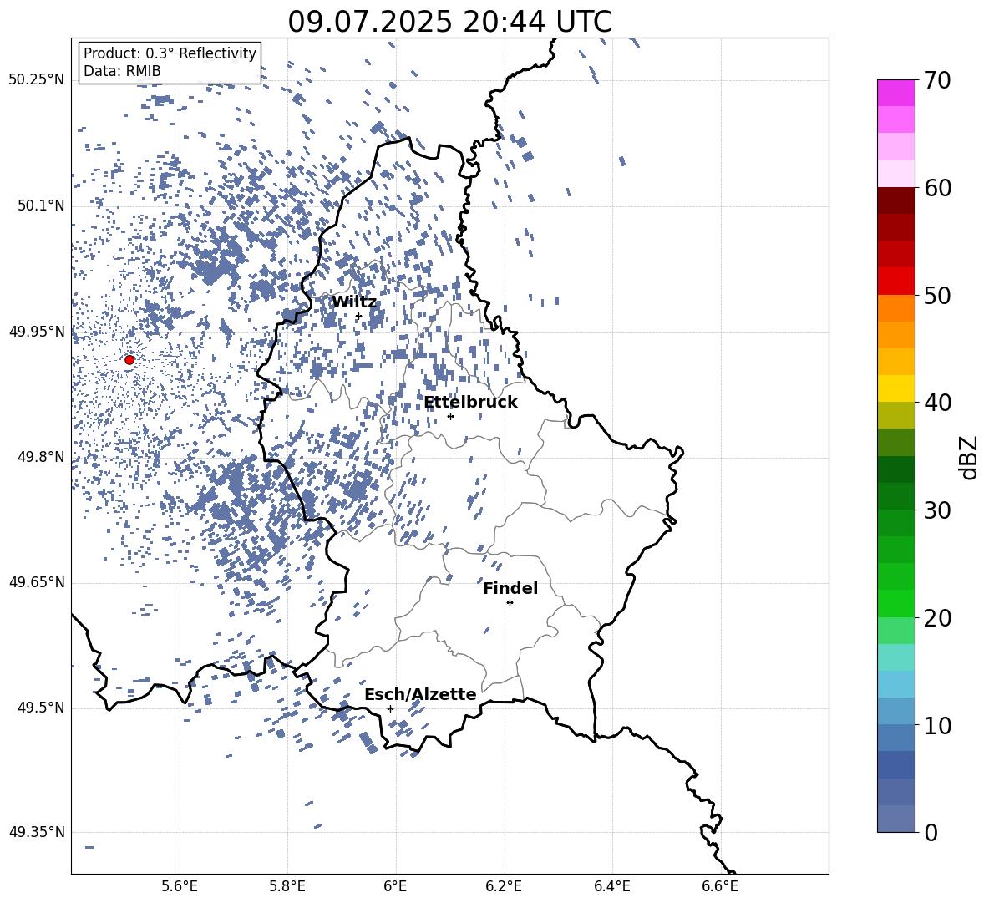Image resolution: width=989 pixels, height=903 pixels.
Task: Pick the turquoise swatch between 10 and 20 dBZ
Action: coord(896,657)
